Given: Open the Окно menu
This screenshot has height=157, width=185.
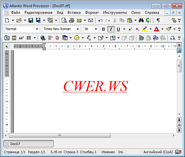Looking at the screenshot, I should pos(136,13).
